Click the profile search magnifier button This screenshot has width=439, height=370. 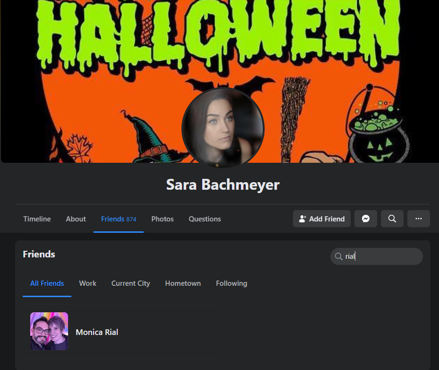(x=392, y=219)
